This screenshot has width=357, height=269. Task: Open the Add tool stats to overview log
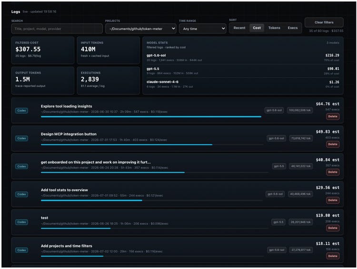coord(178,194)
